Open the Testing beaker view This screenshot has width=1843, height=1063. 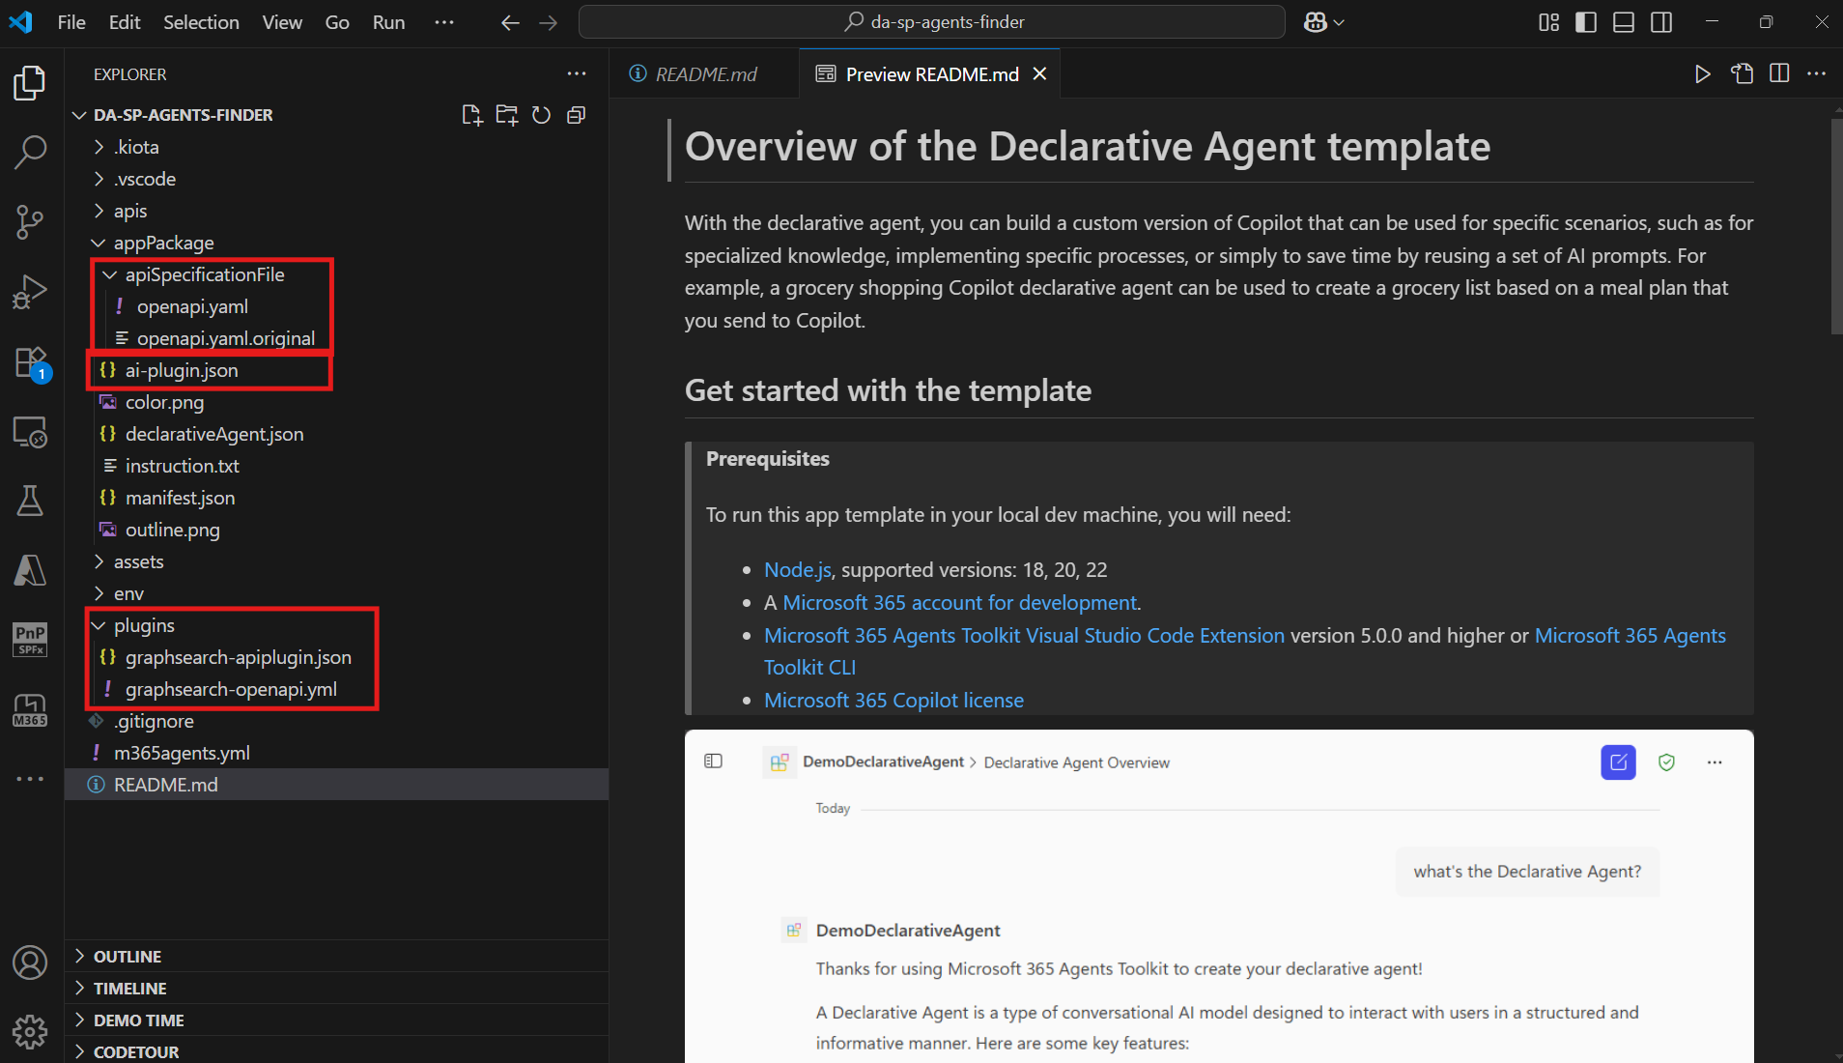(x=30, y=501)
